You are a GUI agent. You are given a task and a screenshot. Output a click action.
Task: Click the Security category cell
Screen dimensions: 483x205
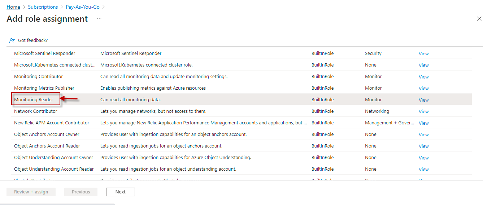[373, 53]
